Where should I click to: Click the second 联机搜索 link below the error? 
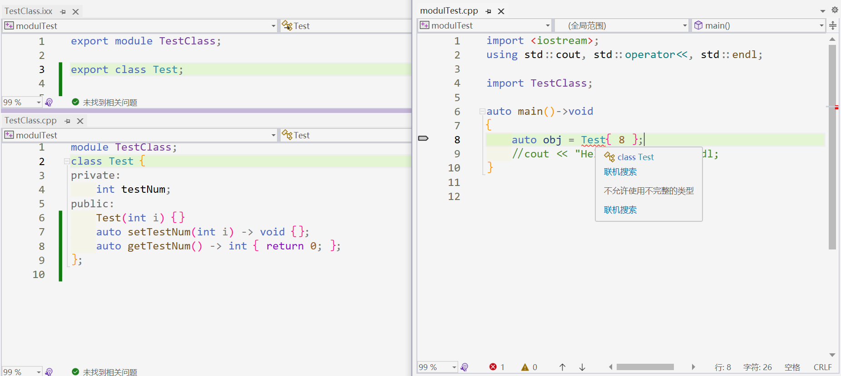620,210
